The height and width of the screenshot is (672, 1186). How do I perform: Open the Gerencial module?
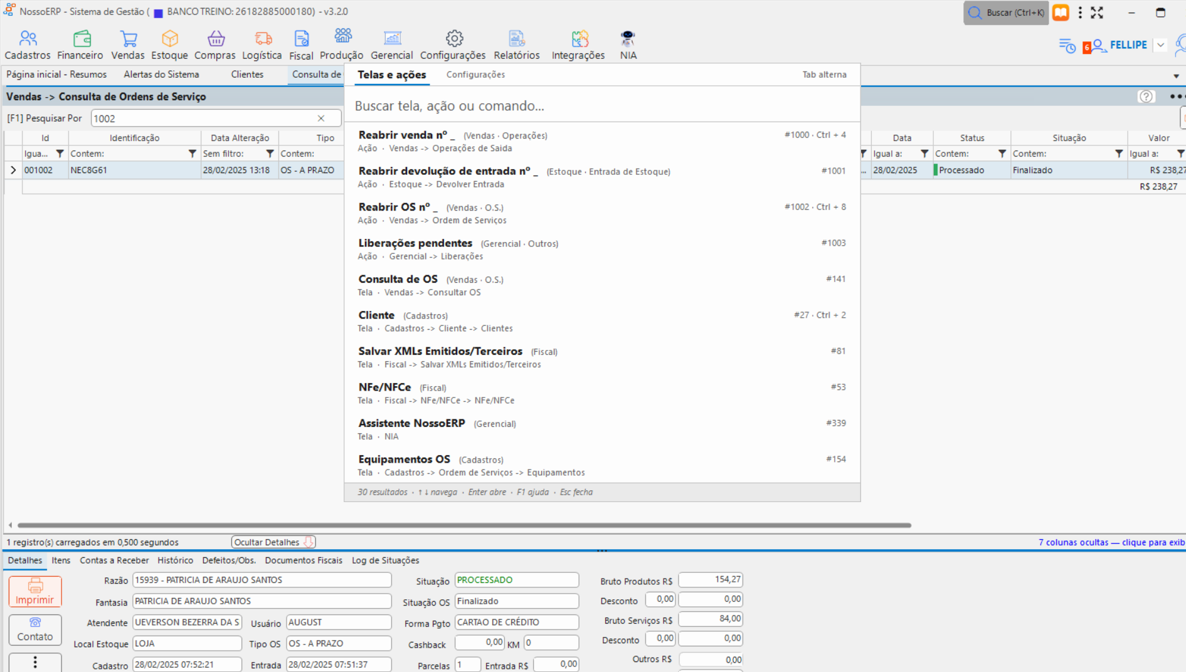pyautogui.click(x=392, y=46)
